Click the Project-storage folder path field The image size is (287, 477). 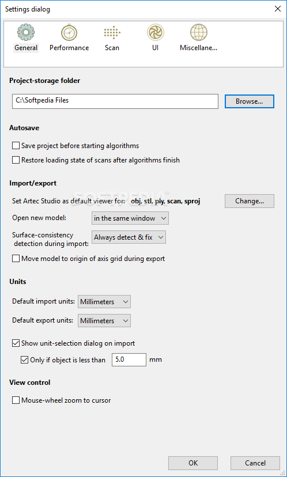[115, 101]
